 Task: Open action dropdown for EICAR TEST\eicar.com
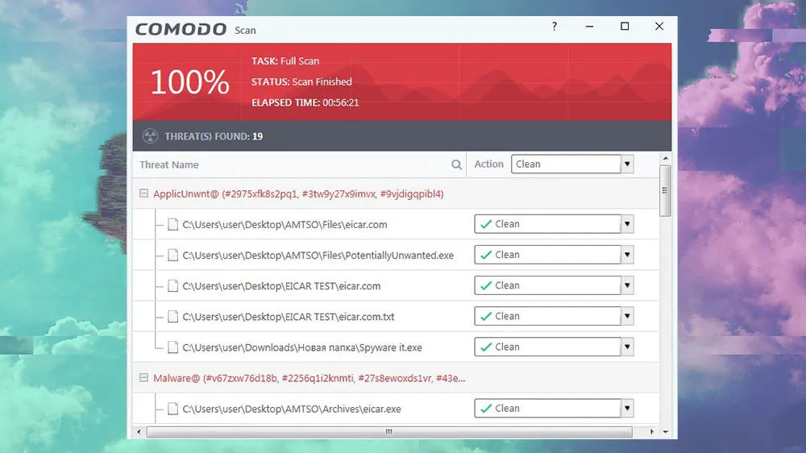pos(627,286)
